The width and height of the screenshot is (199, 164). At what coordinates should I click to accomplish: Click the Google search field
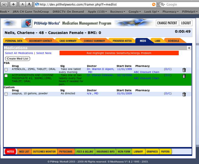[180, 5]
